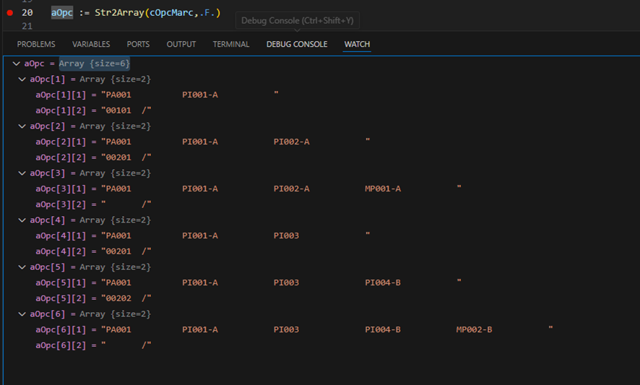This screenshot has width=640, height=385.
Task: Click the highlighted aOpc variable on line 20
Action: [62, 13]
